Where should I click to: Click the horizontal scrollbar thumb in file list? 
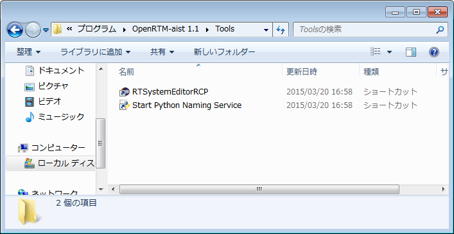[x=259, y=190]
